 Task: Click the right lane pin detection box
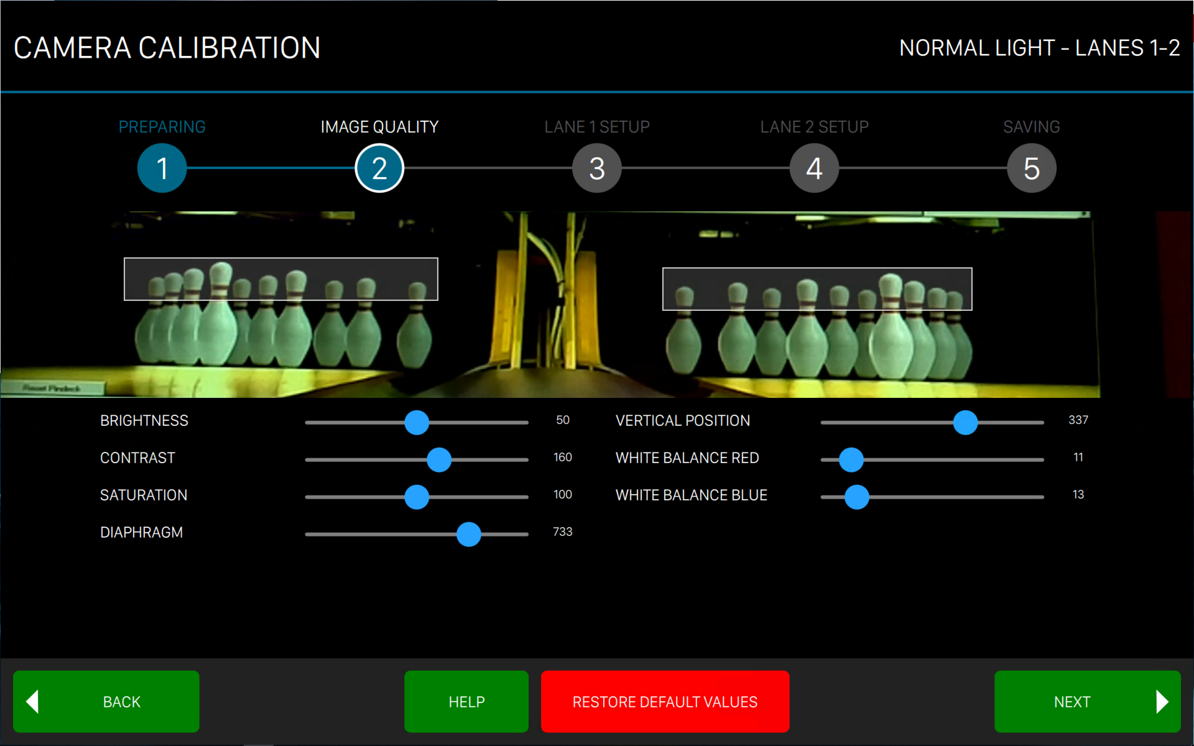pyautogui.click(x=817, y=289)
